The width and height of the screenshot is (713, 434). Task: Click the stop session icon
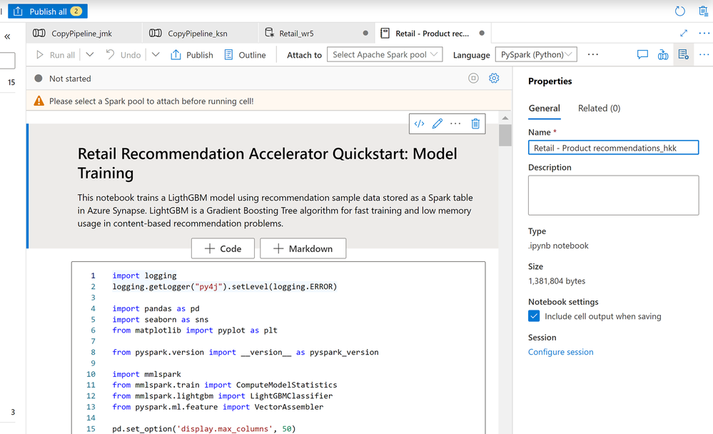[473, 79]
